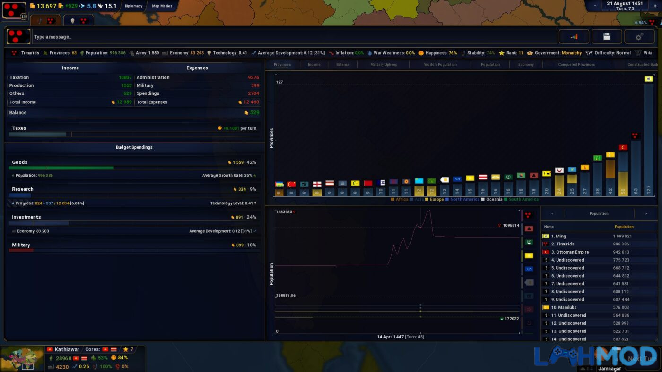The height and width of the screenshot is (372, 662).
Task: Open the second tab with the sword icon
Action: (x=46, y=21)
